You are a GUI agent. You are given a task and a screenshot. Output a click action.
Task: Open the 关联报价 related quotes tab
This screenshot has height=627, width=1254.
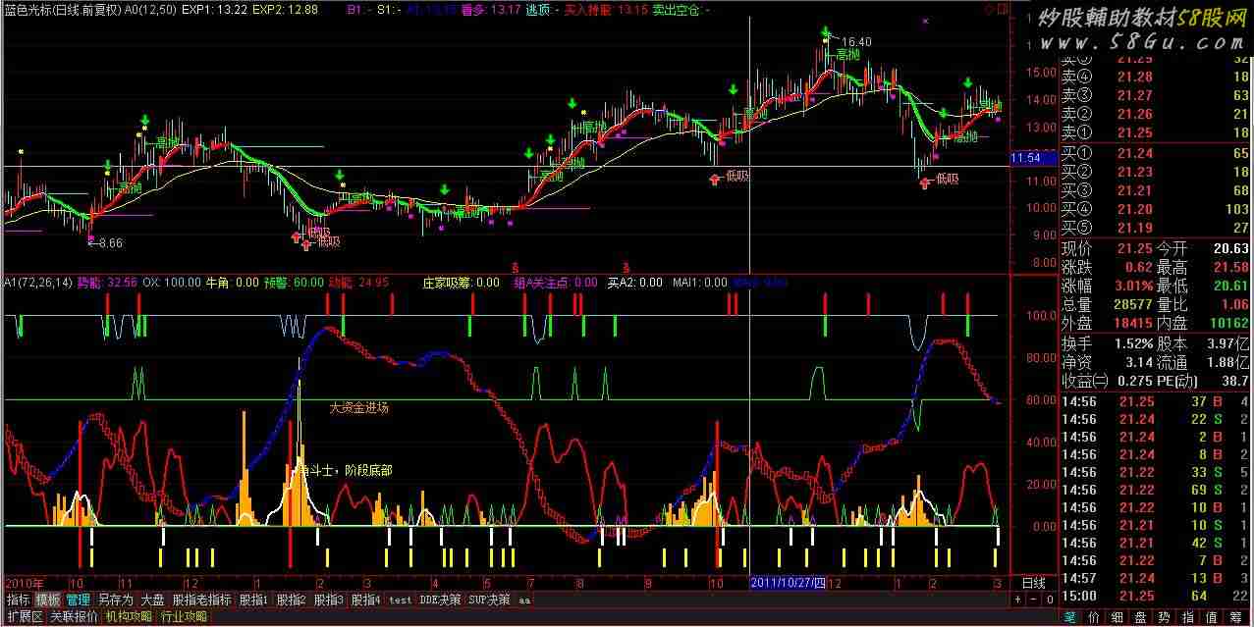click(x=74, y=617)
